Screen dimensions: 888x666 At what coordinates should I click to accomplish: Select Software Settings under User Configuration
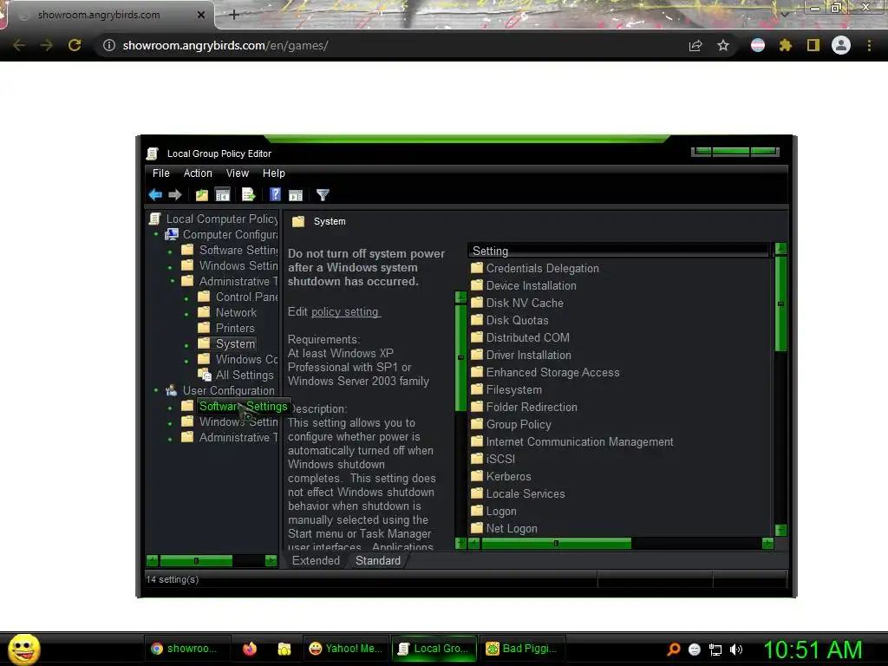243,406
